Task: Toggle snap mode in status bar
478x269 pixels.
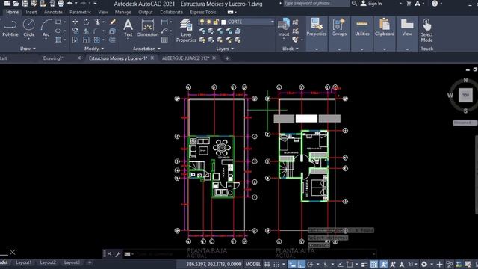Action: tap(276, 264)
